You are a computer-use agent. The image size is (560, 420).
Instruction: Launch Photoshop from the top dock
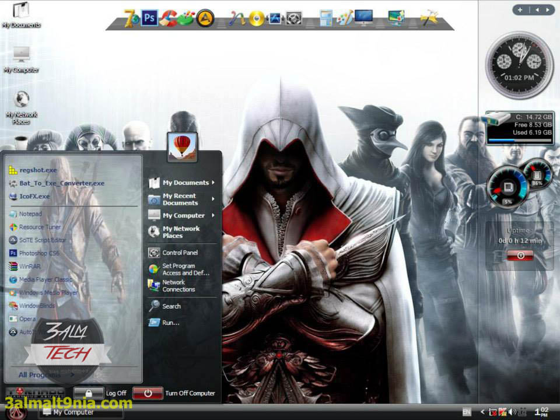click(x=149, y=18)
